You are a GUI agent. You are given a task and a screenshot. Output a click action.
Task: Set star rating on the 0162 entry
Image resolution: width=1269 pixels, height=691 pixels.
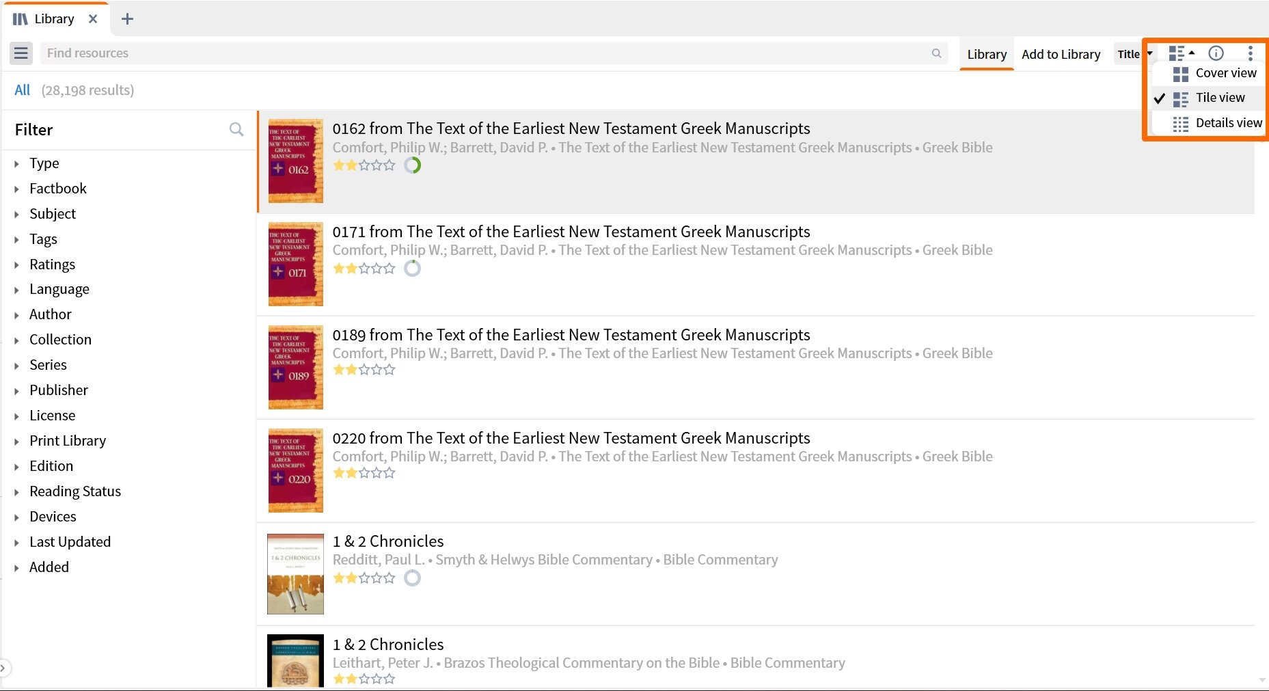click(364, 165)
